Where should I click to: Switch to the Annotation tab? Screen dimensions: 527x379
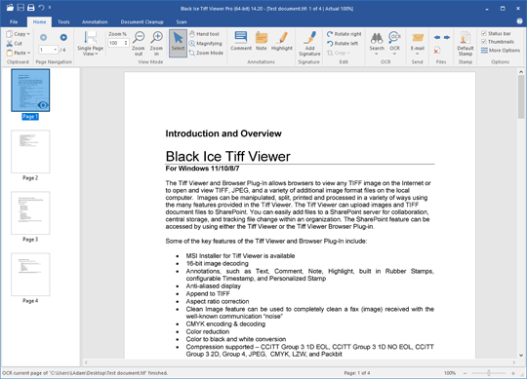[x=95, y=22]
